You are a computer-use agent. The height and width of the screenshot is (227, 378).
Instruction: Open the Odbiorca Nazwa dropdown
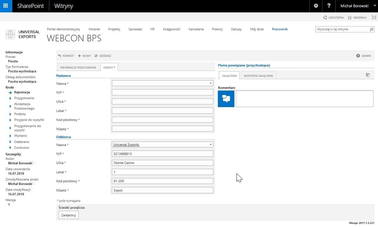(211, 145)
